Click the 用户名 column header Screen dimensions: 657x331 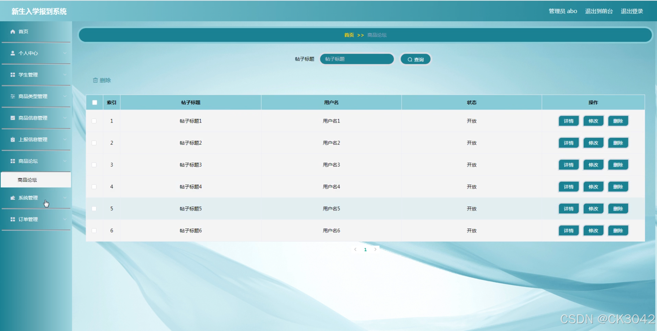point(331,103)
